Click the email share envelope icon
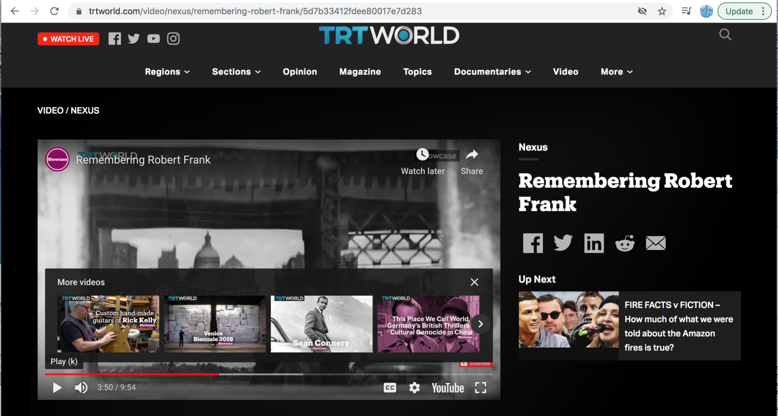778x416 pixels. pyautogui.click(x=655, y=243)
